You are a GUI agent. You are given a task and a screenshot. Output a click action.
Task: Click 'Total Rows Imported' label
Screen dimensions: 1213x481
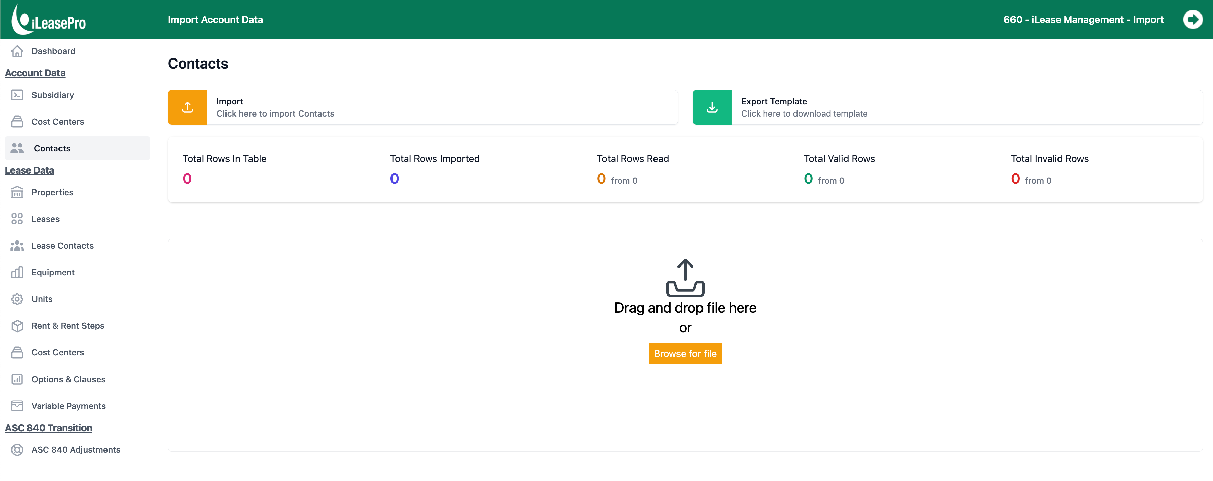[x=435, y=159]
